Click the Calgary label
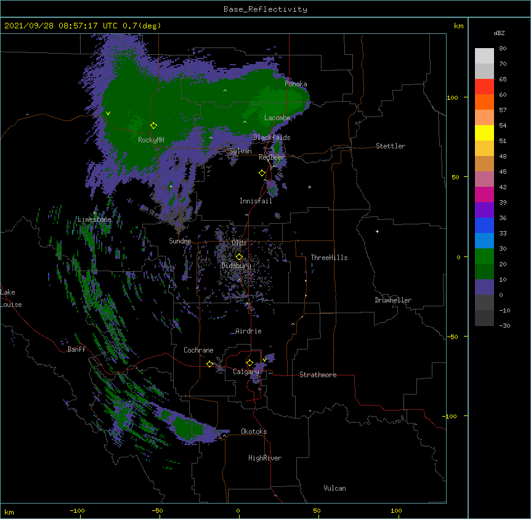 [x=246, y=372]
